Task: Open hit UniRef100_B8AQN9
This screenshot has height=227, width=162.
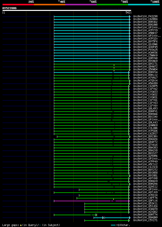Action: click(145, 217)
